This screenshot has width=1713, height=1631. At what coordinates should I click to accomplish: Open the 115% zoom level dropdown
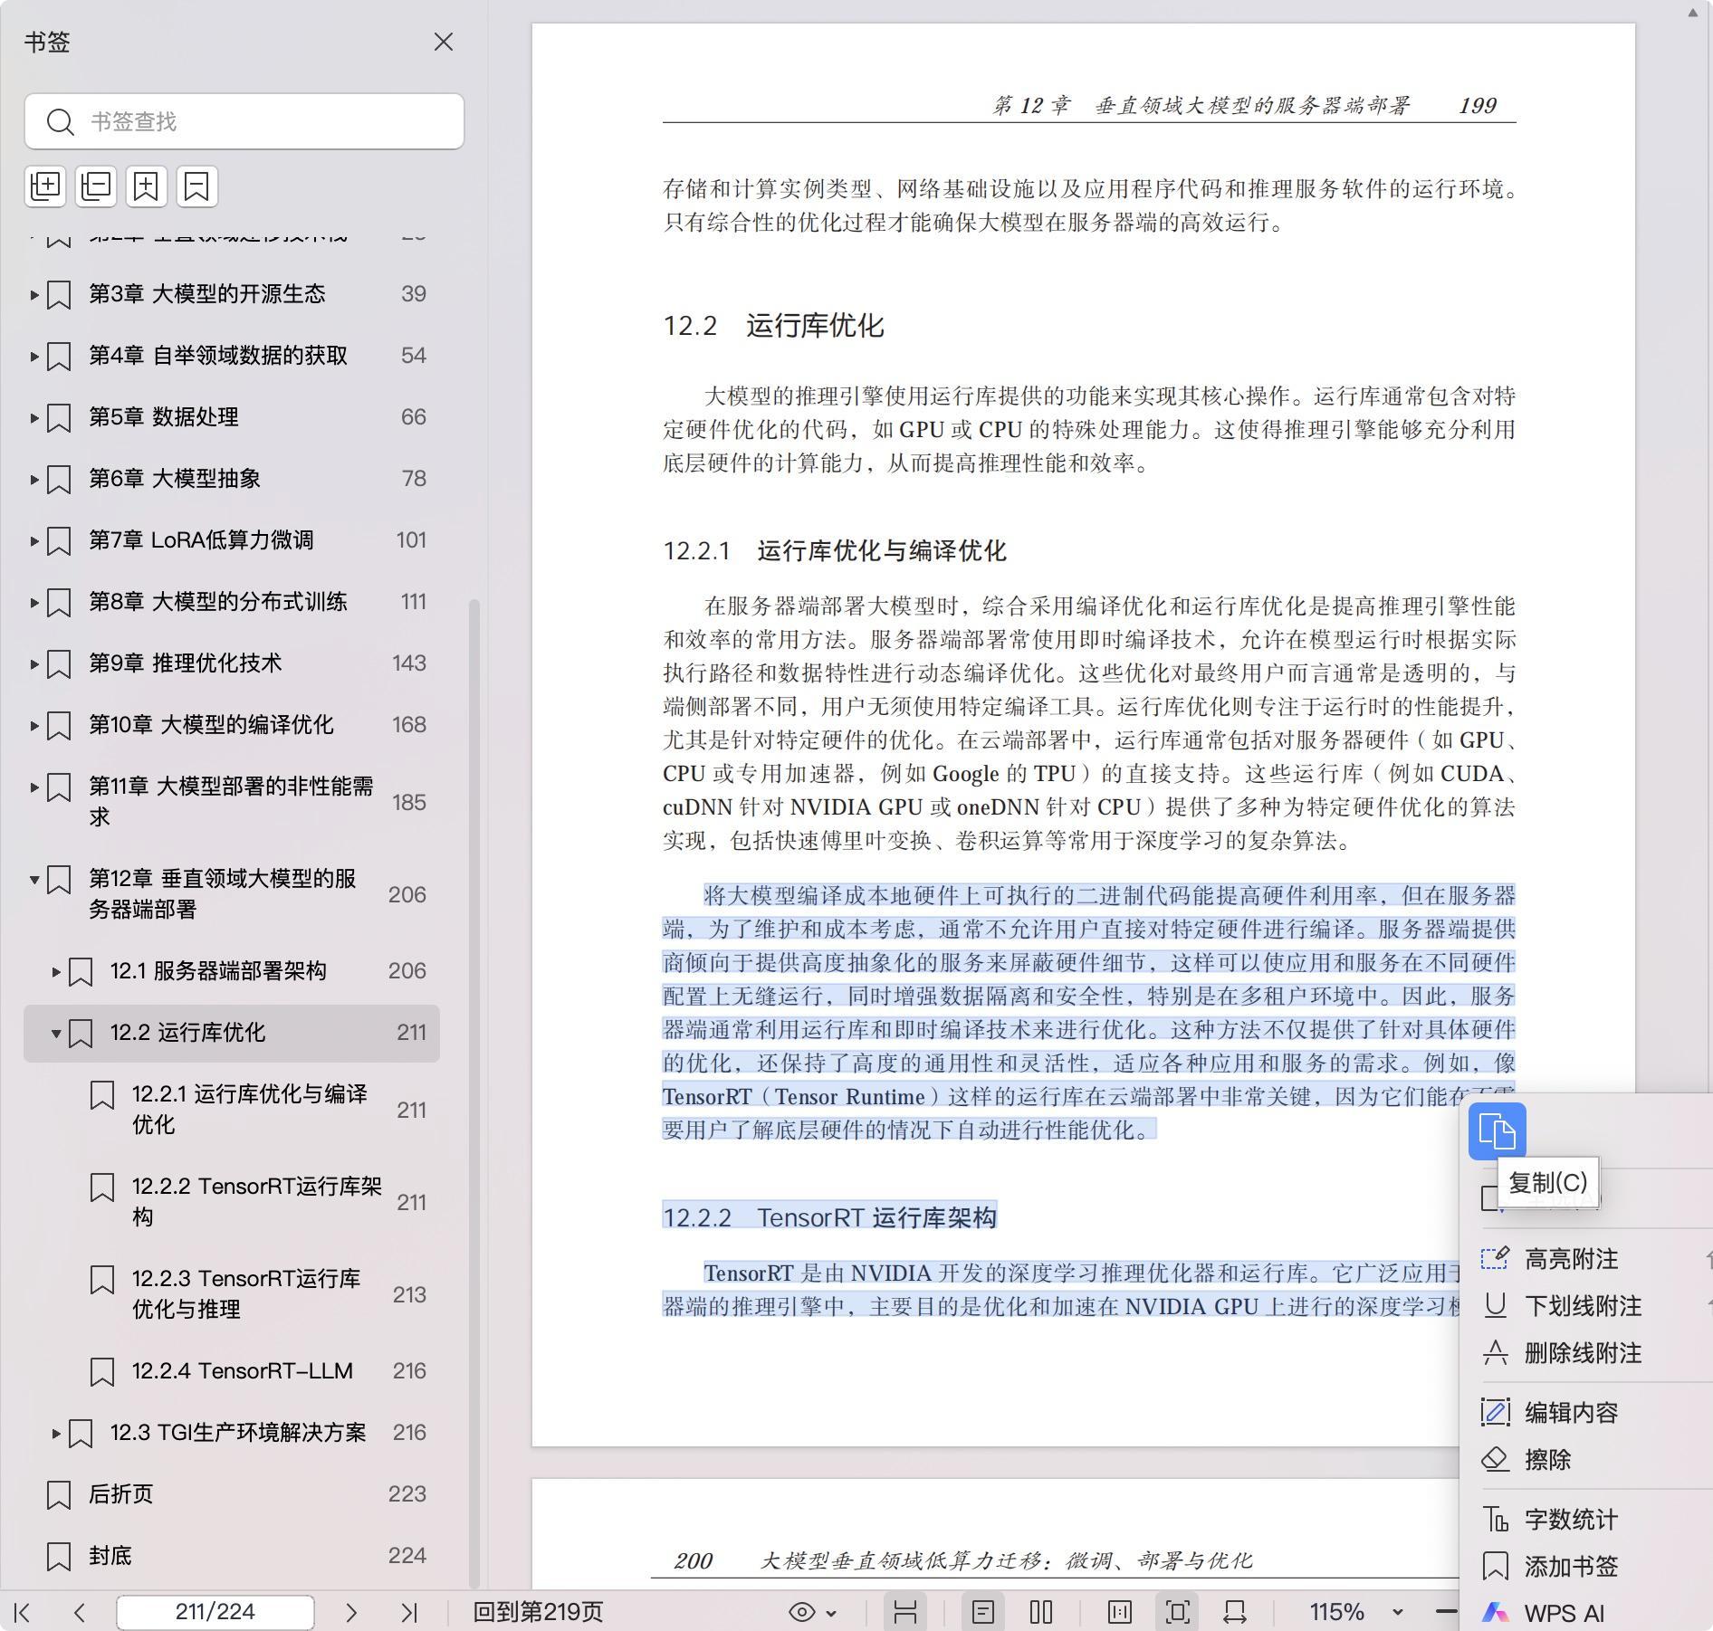[1397, 1612]
